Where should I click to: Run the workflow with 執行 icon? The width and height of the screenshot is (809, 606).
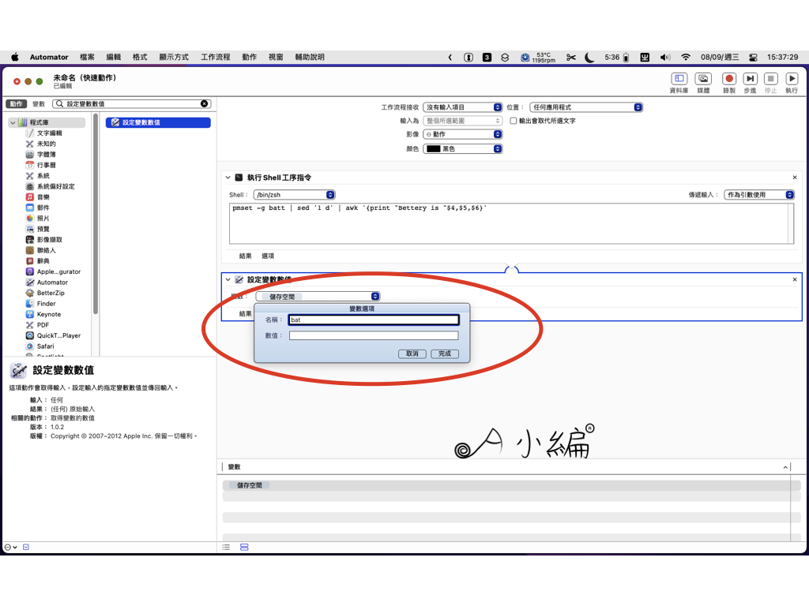click(792, 79)
